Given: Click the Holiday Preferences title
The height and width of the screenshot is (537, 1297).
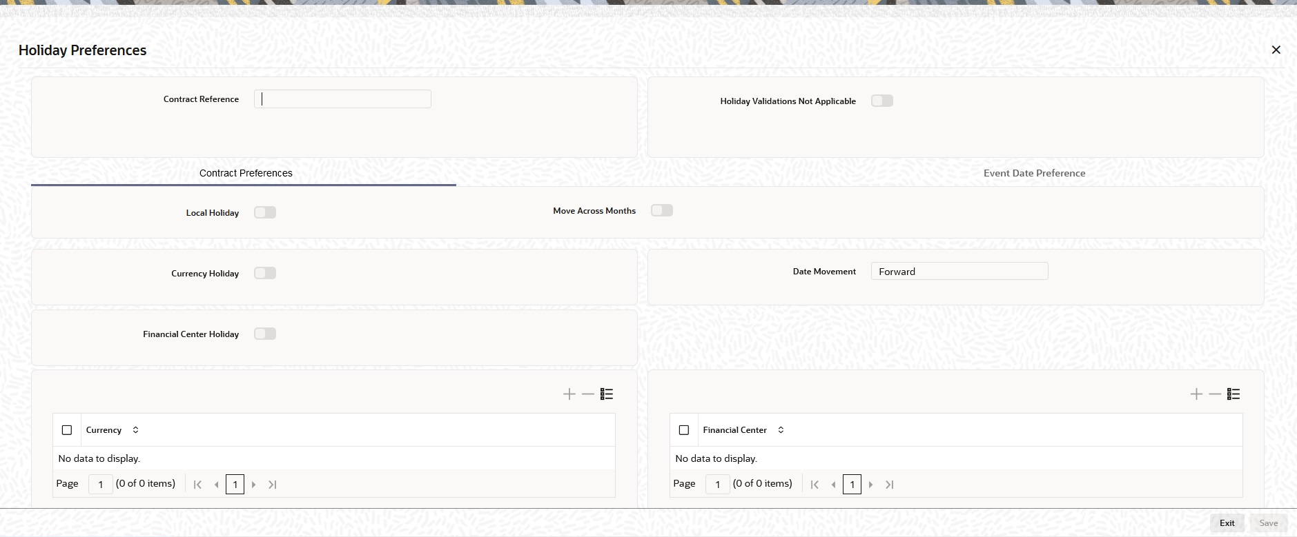Looking at the screenshot, I should (x=82, y=50).
